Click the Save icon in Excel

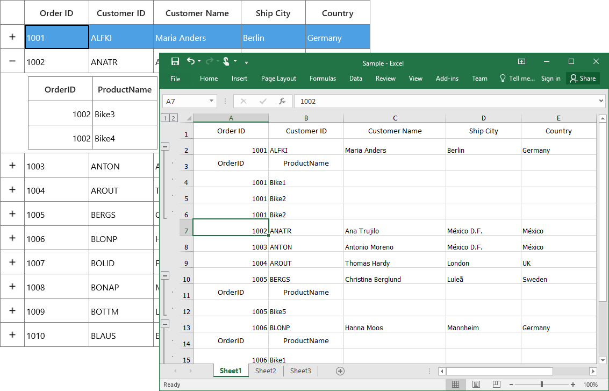point(175,61)
